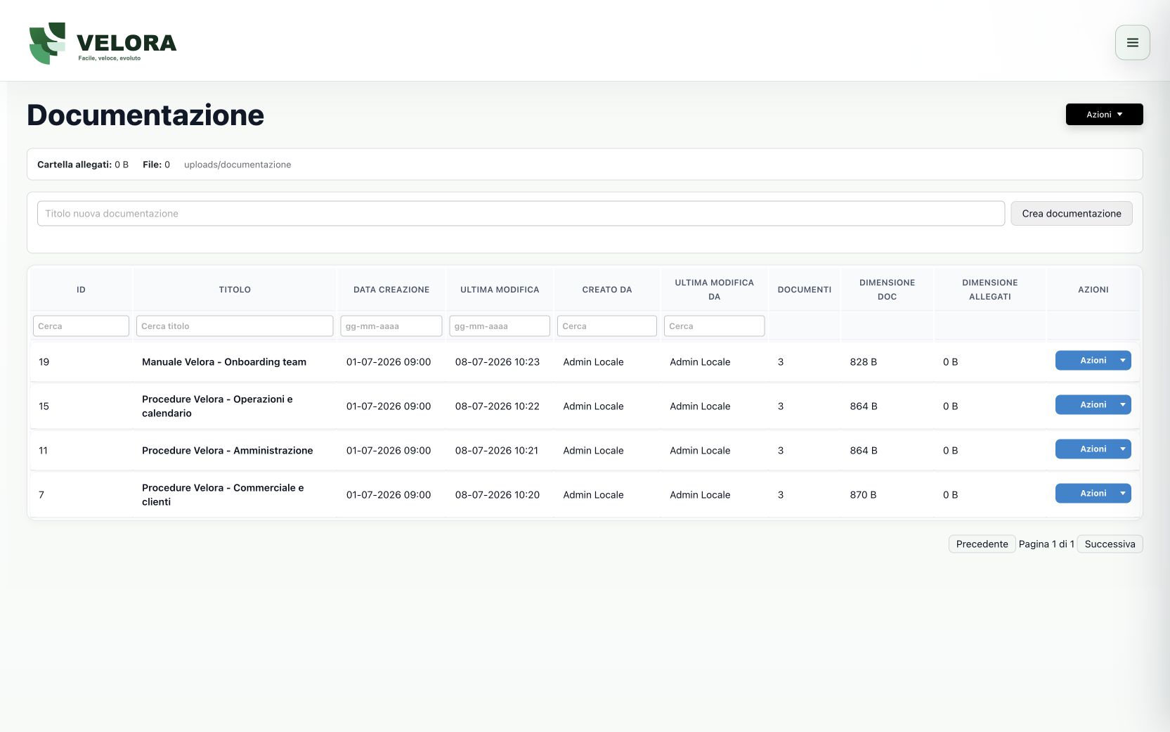Viewport: 1170px width, 732px height.
Task: Sort by Documenti column header
Action: click(x=805, y=290)
